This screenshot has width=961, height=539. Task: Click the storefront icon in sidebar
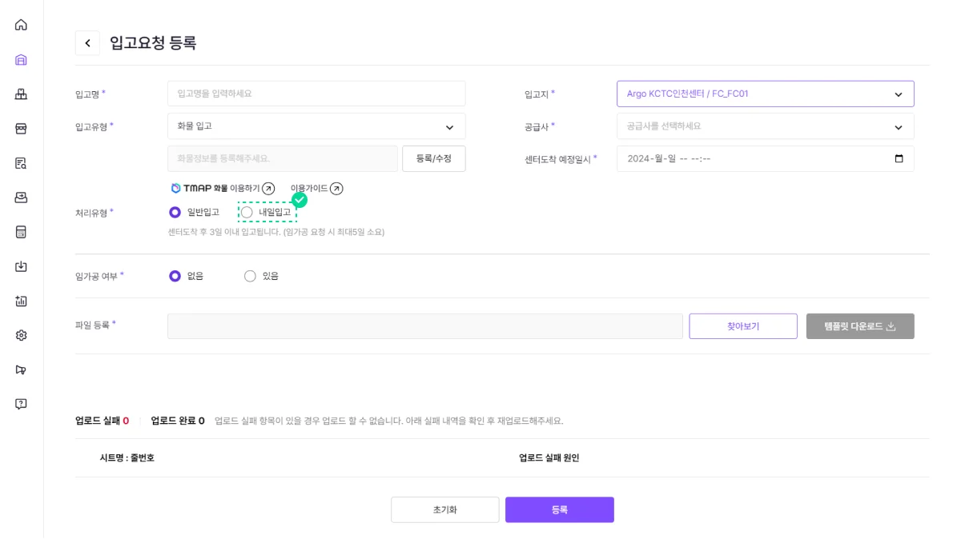[x=21, y=129]
